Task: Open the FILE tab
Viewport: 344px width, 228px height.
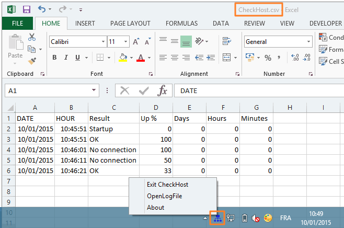Action: 18,23
